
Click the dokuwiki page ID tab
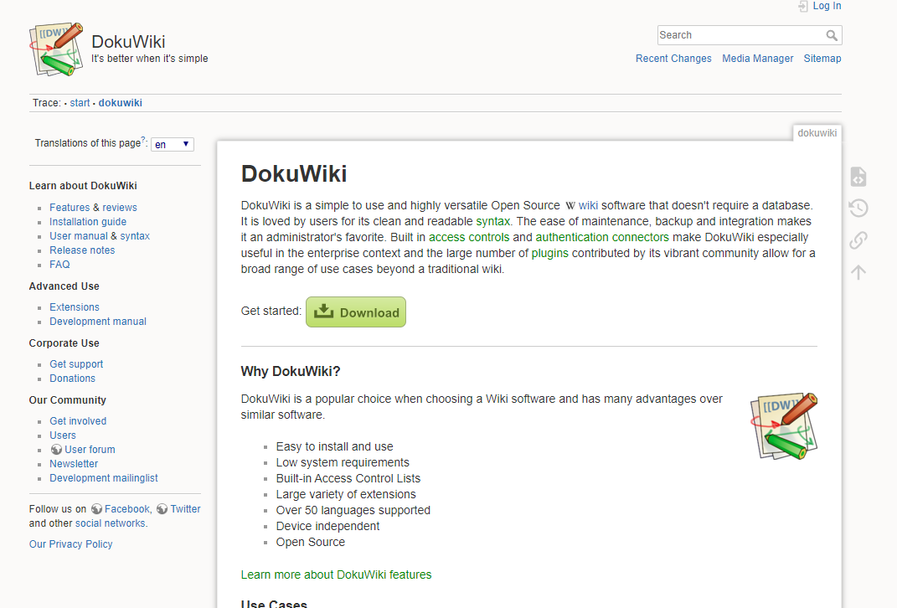click(x=817, y=133)
